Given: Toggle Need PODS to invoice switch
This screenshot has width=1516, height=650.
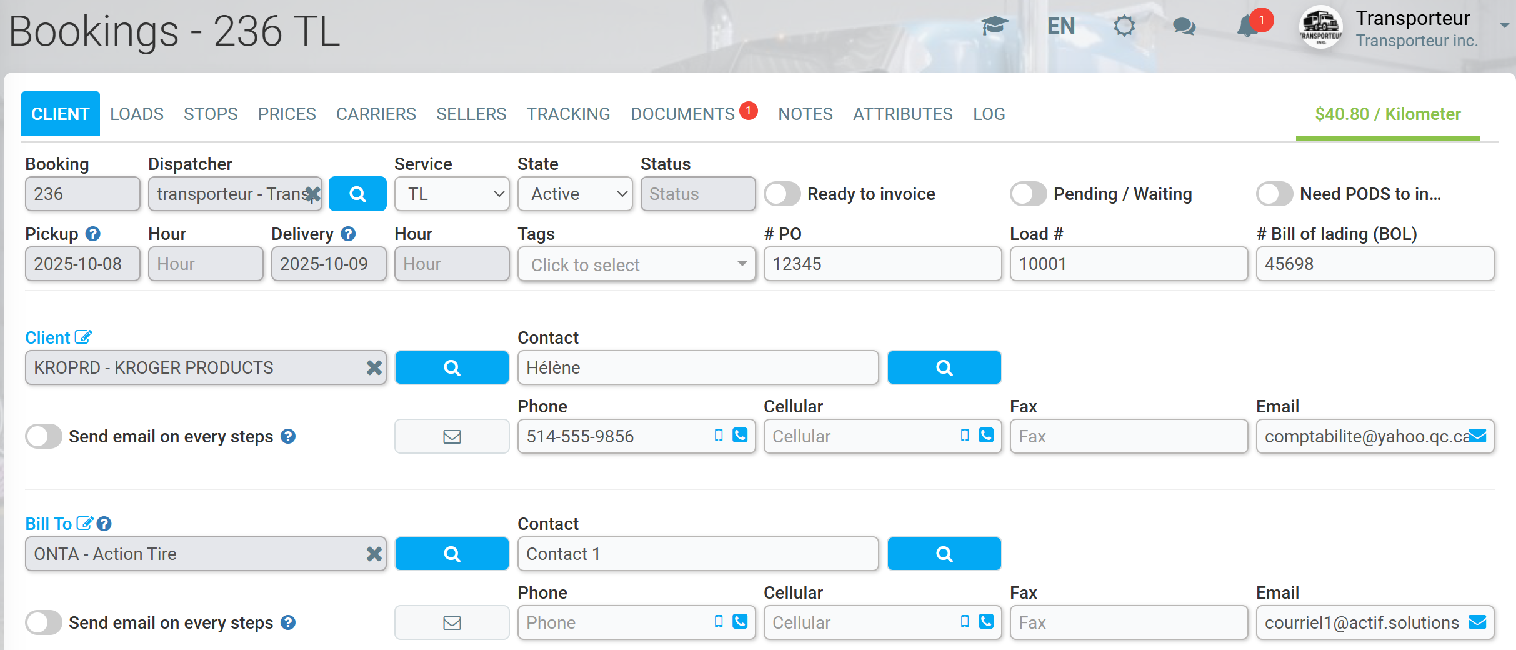Looking at the screenshot, I should pyautogui.click(x=1275, y=194).
